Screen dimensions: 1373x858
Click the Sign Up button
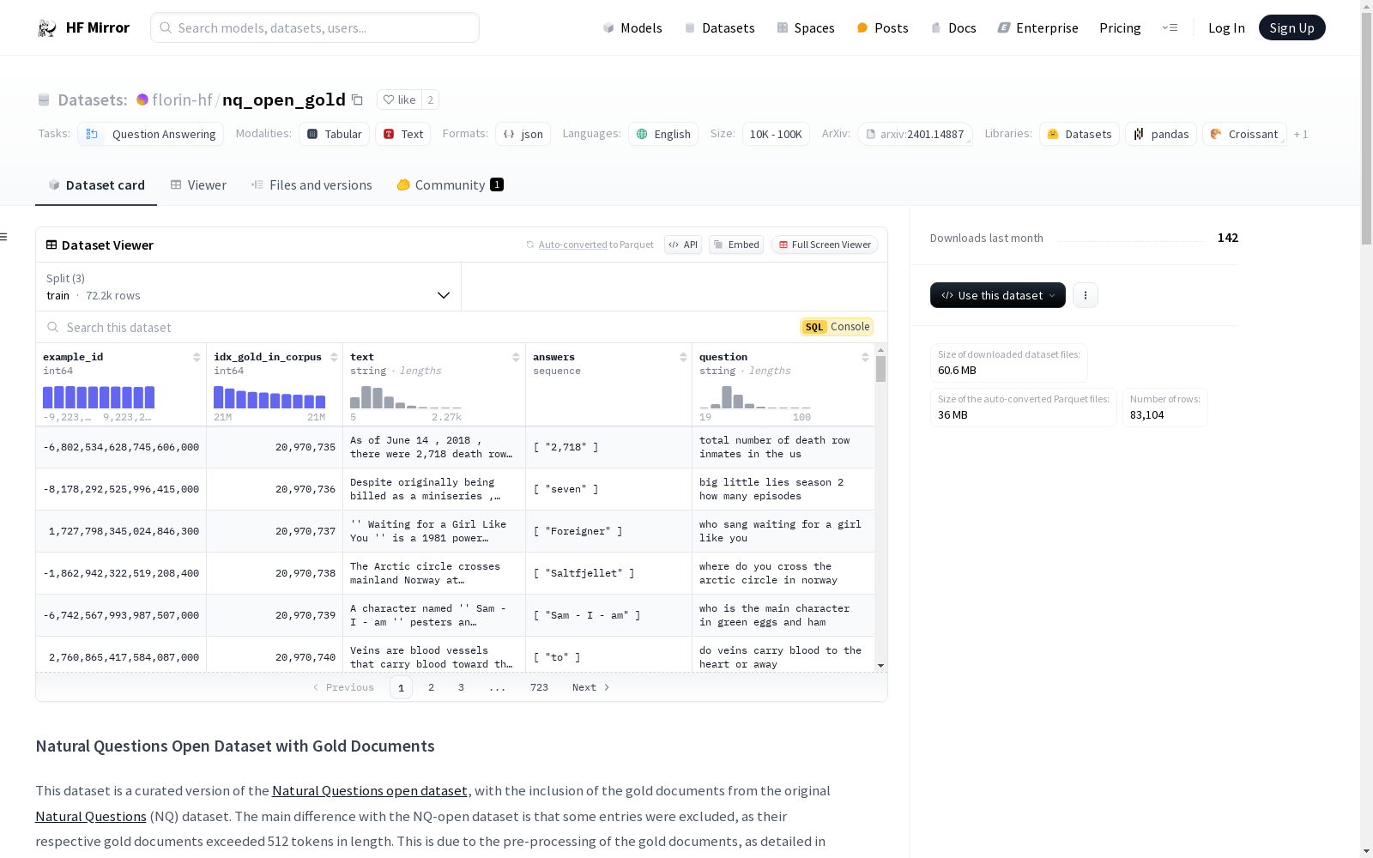(x=1291, y=27)
